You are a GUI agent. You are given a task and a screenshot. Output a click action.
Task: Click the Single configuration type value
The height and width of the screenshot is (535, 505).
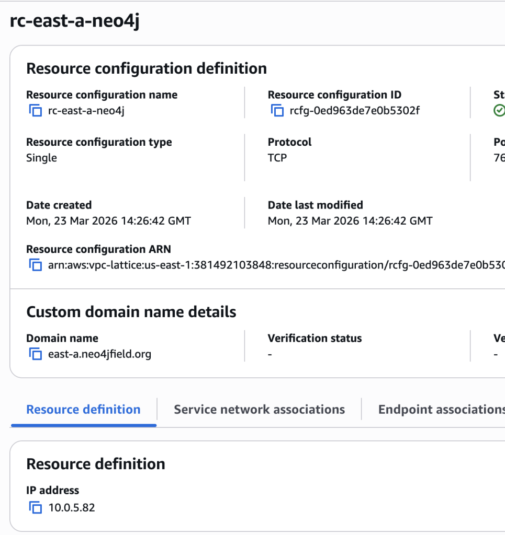click(x=41, y=158)
